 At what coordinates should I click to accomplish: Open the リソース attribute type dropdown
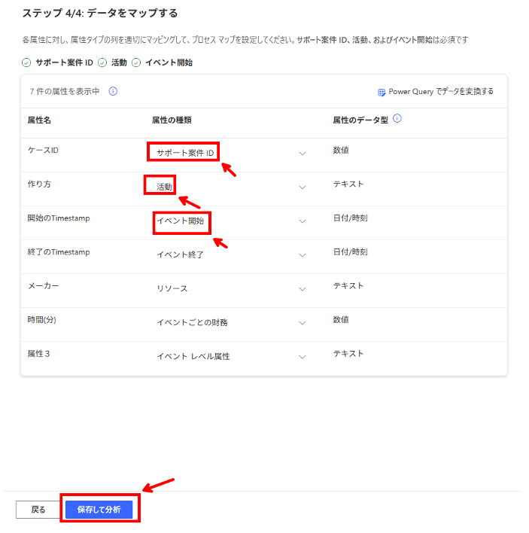pyautogui.click(x=231, y=289)
